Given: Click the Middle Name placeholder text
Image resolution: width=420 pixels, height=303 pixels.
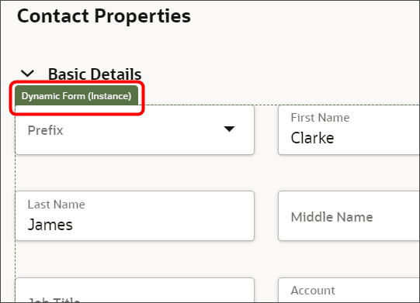Looking at the screenshot, I should coord(331,217).
